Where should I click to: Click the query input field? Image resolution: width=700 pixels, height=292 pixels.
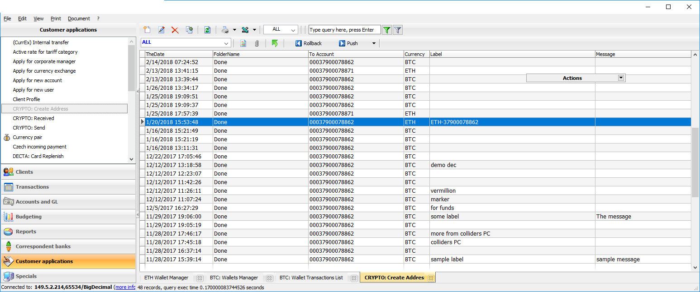[344, 30]
